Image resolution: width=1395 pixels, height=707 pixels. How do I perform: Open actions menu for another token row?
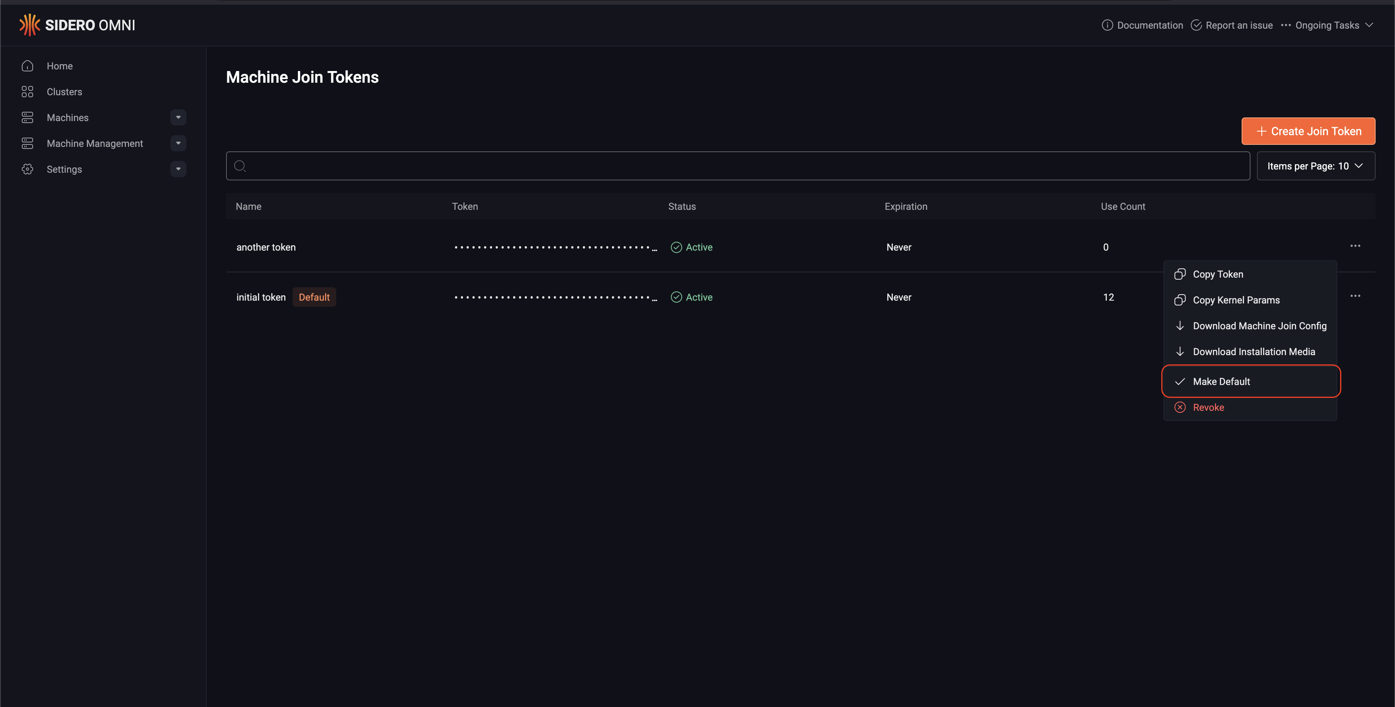pyautogui.click(x=1355, y=246)
